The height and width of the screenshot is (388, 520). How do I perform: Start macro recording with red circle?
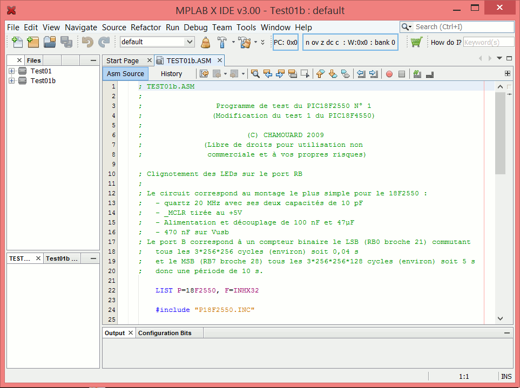click(x=389, y=74)
